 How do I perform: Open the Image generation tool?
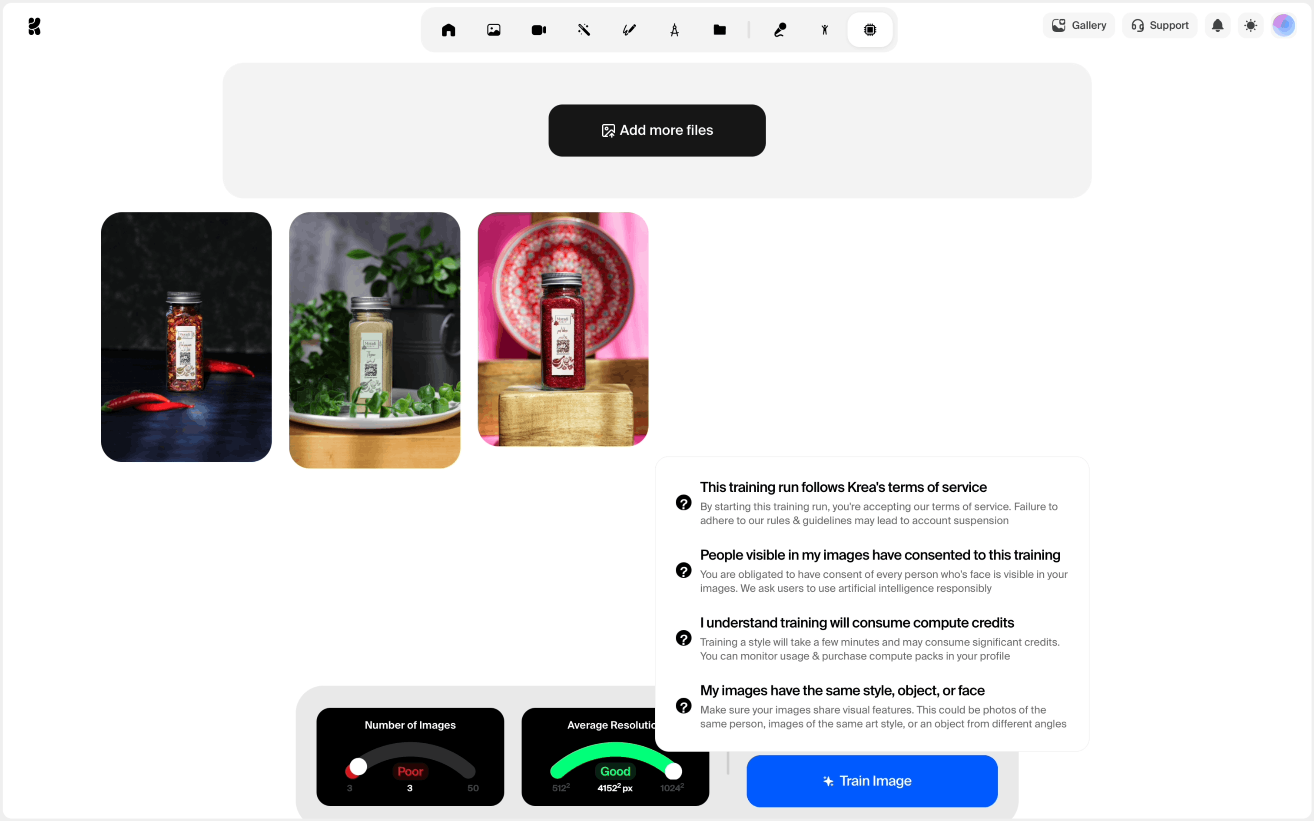pos(494,30)
